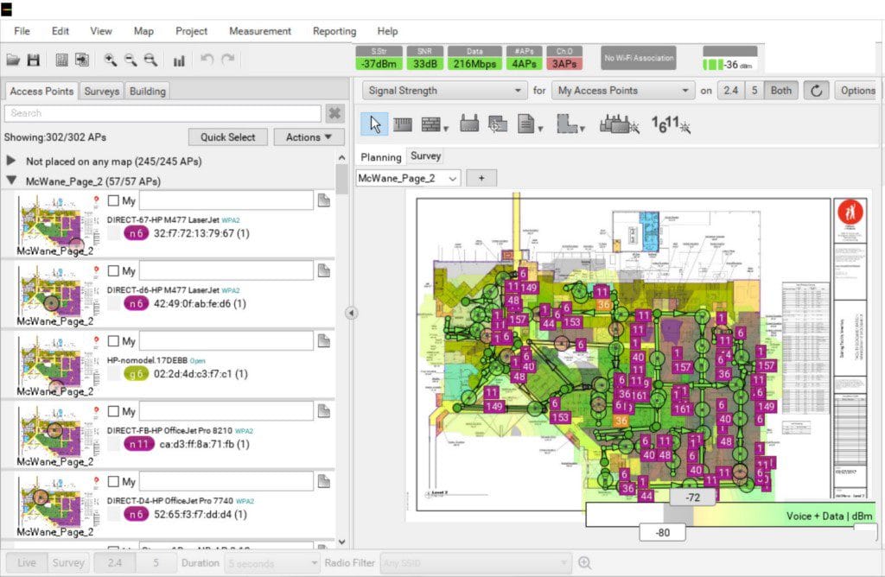Open the Signal Strength visualization dropdown
Screen dimensions: 885x577
pyautogui.click(x=444, y=90)
